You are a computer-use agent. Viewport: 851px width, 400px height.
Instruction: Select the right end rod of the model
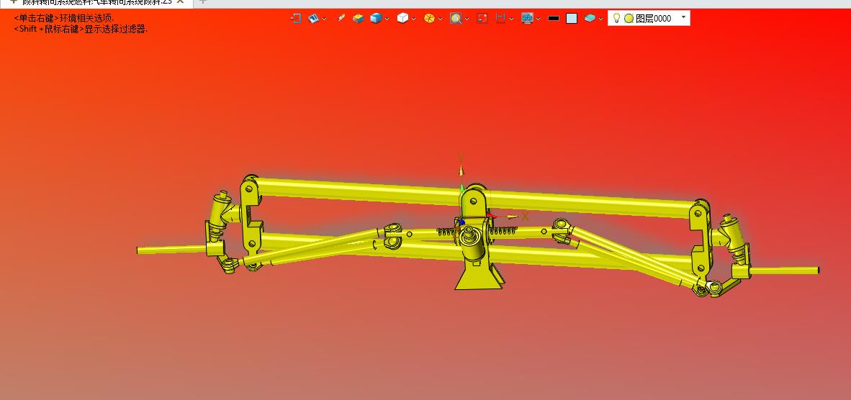point(784,271)
